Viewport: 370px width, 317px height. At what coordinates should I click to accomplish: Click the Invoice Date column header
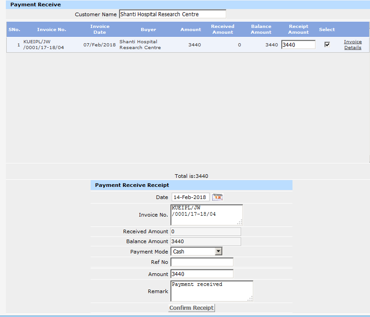click(x=100, y=29)
